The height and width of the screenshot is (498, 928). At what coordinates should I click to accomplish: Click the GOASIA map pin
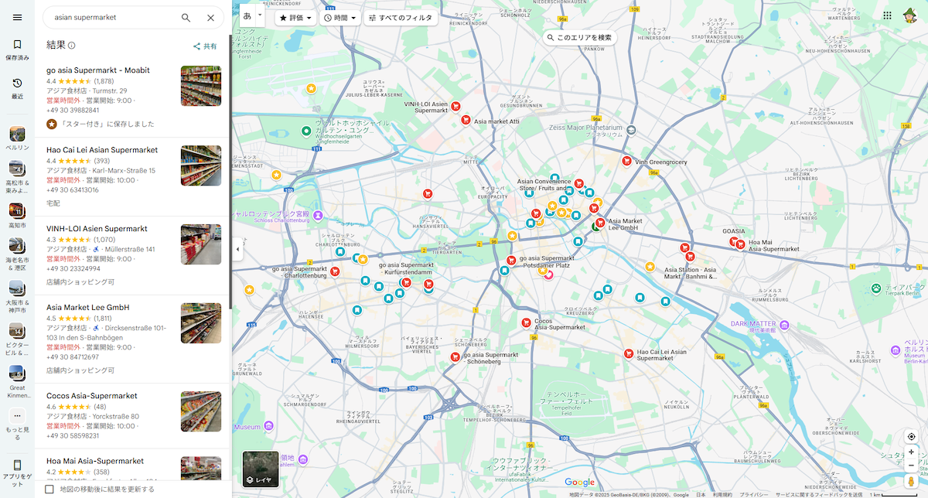733,241
